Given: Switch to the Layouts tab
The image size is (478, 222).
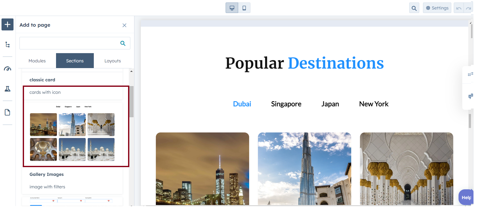Looking at the screenshot, I should (x=113, y=61).
